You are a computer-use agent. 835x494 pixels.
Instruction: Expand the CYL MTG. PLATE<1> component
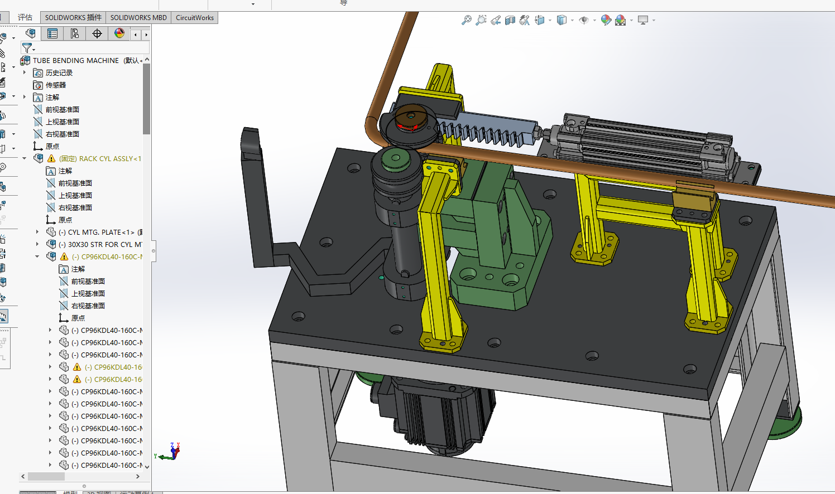(x=37, y=232)
